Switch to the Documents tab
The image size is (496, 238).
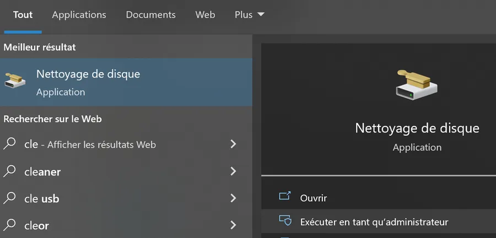[x=150, y=15]
